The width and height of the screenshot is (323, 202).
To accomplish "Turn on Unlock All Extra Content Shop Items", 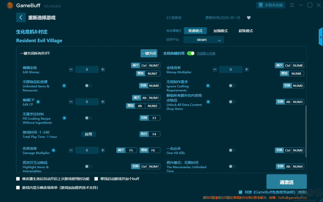I will [232, 102].
